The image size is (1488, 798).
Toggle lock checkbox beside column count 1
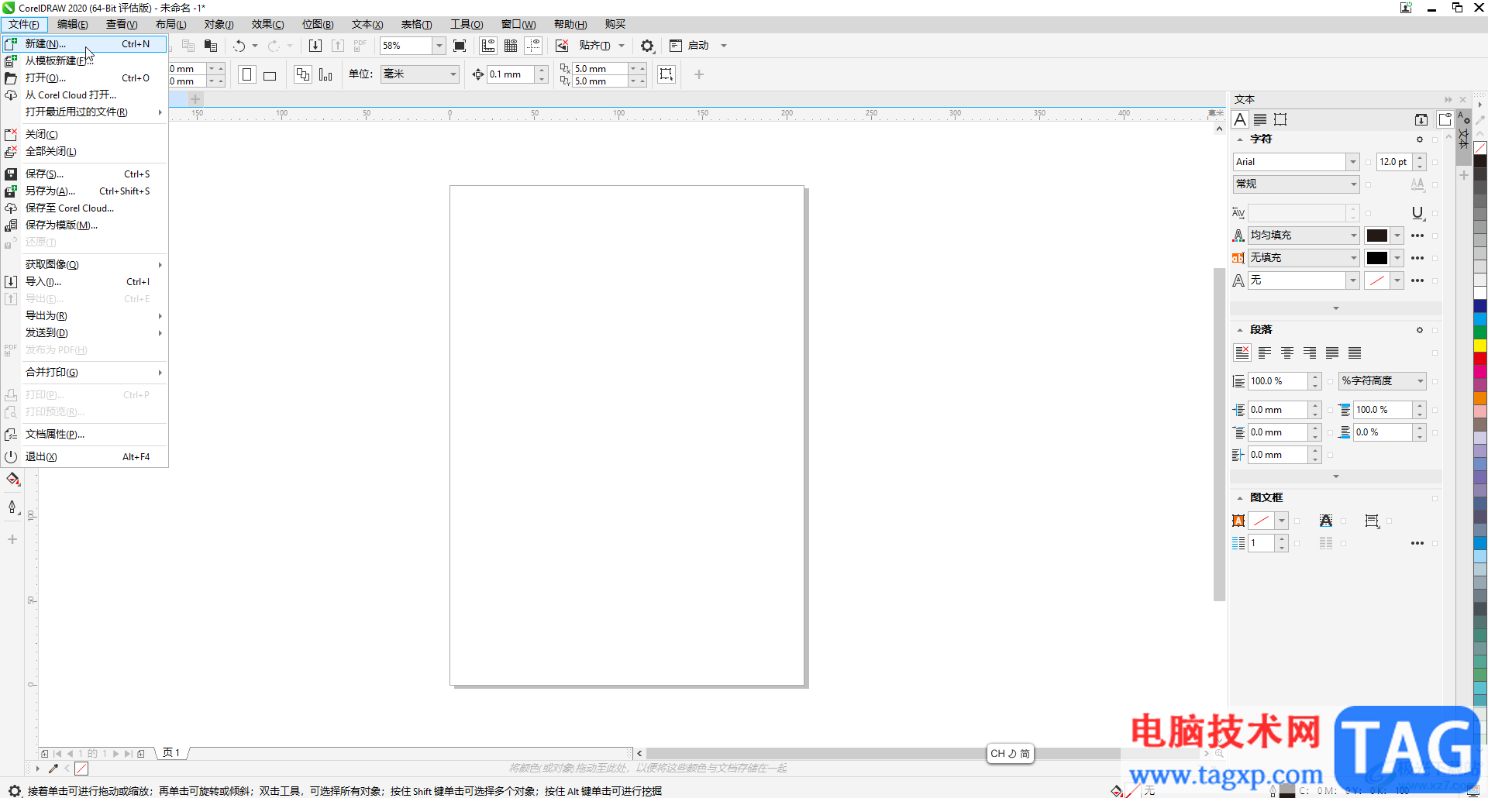[1297, 543]
